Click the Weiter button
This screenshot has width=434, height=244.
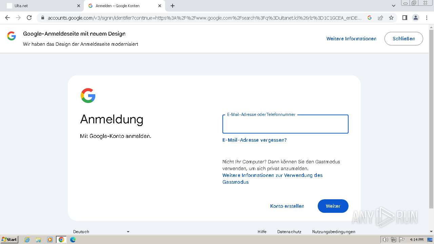[x=333, y=206]
